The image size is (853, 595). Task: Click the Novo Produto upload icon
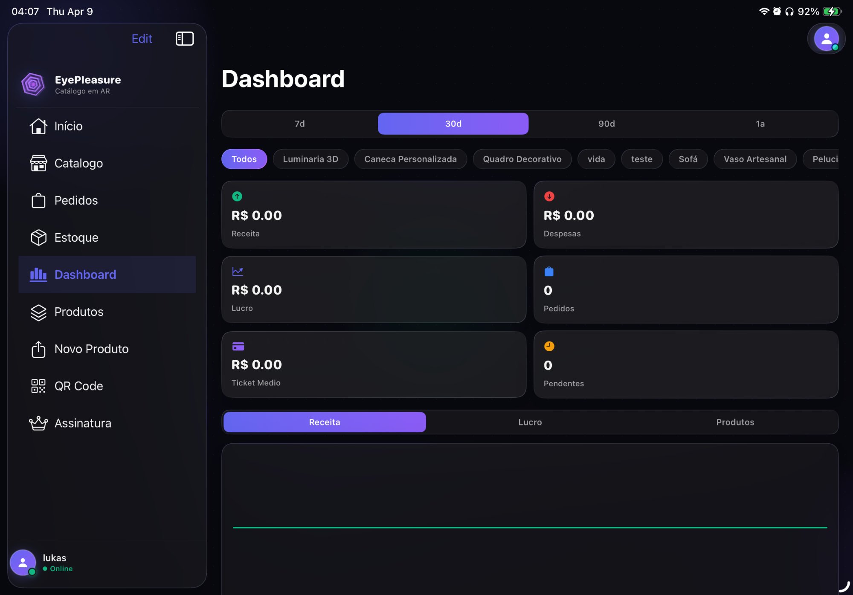click(38, 349)
